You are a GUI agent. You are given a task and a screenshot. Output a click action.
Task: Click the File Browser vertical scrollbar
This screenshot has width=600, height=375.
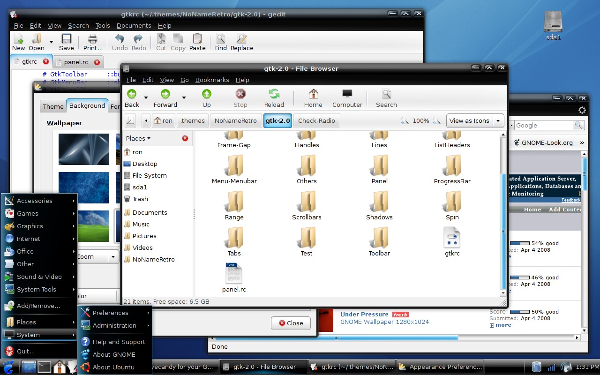(x=503, y=213)
